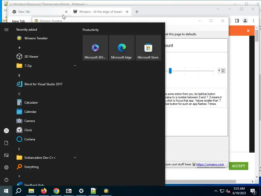Click Reset this page to defaults
The height and width of the screenshot is (196, 261).
[x=181, y=34]
